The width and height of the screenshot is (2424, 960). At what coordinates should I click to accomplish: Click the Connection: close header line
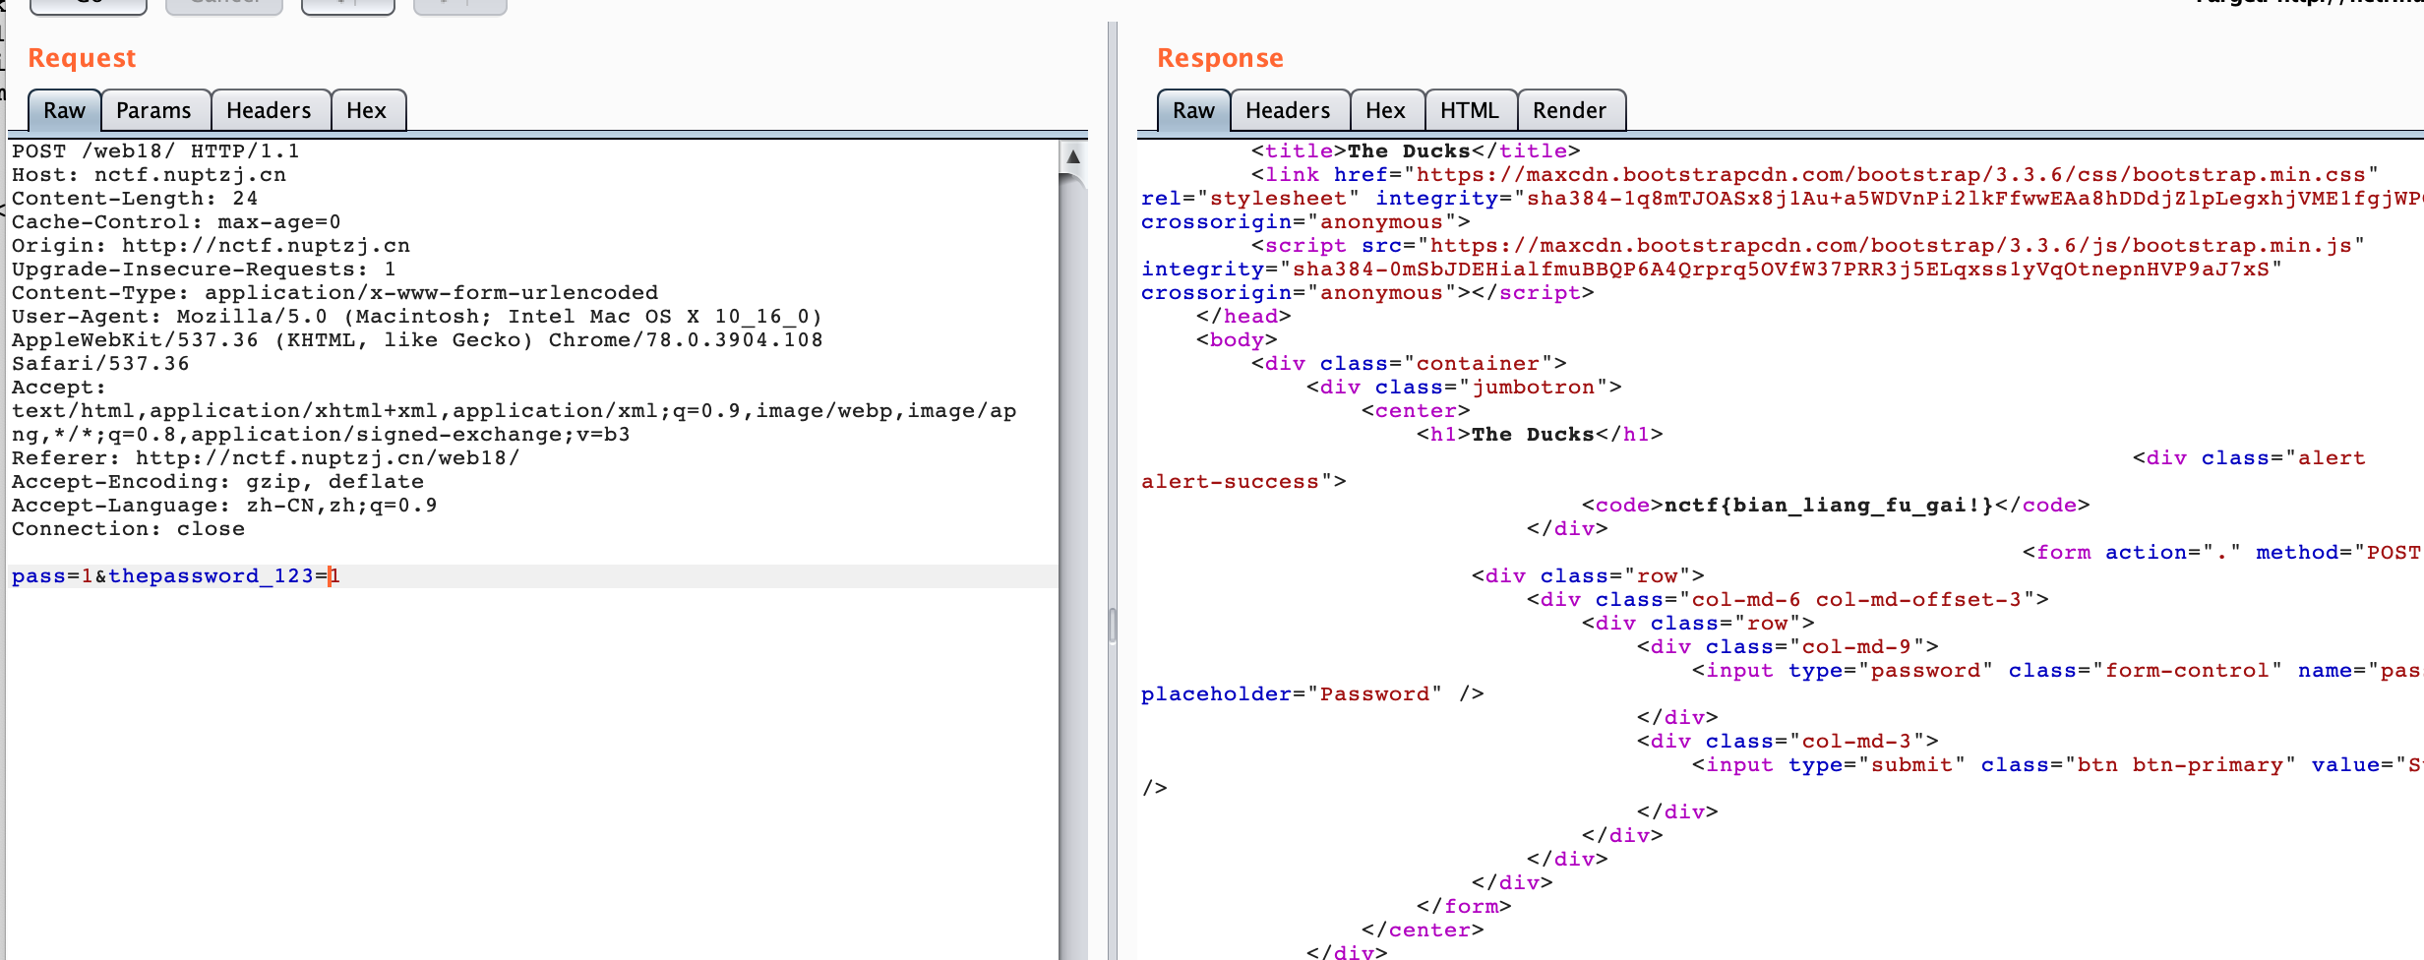pyautogui.click(x=128, y=529)
